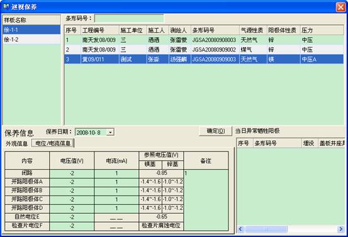348x237 pixels.
Task: Click the 测绘人 column header
Action: 180,30
